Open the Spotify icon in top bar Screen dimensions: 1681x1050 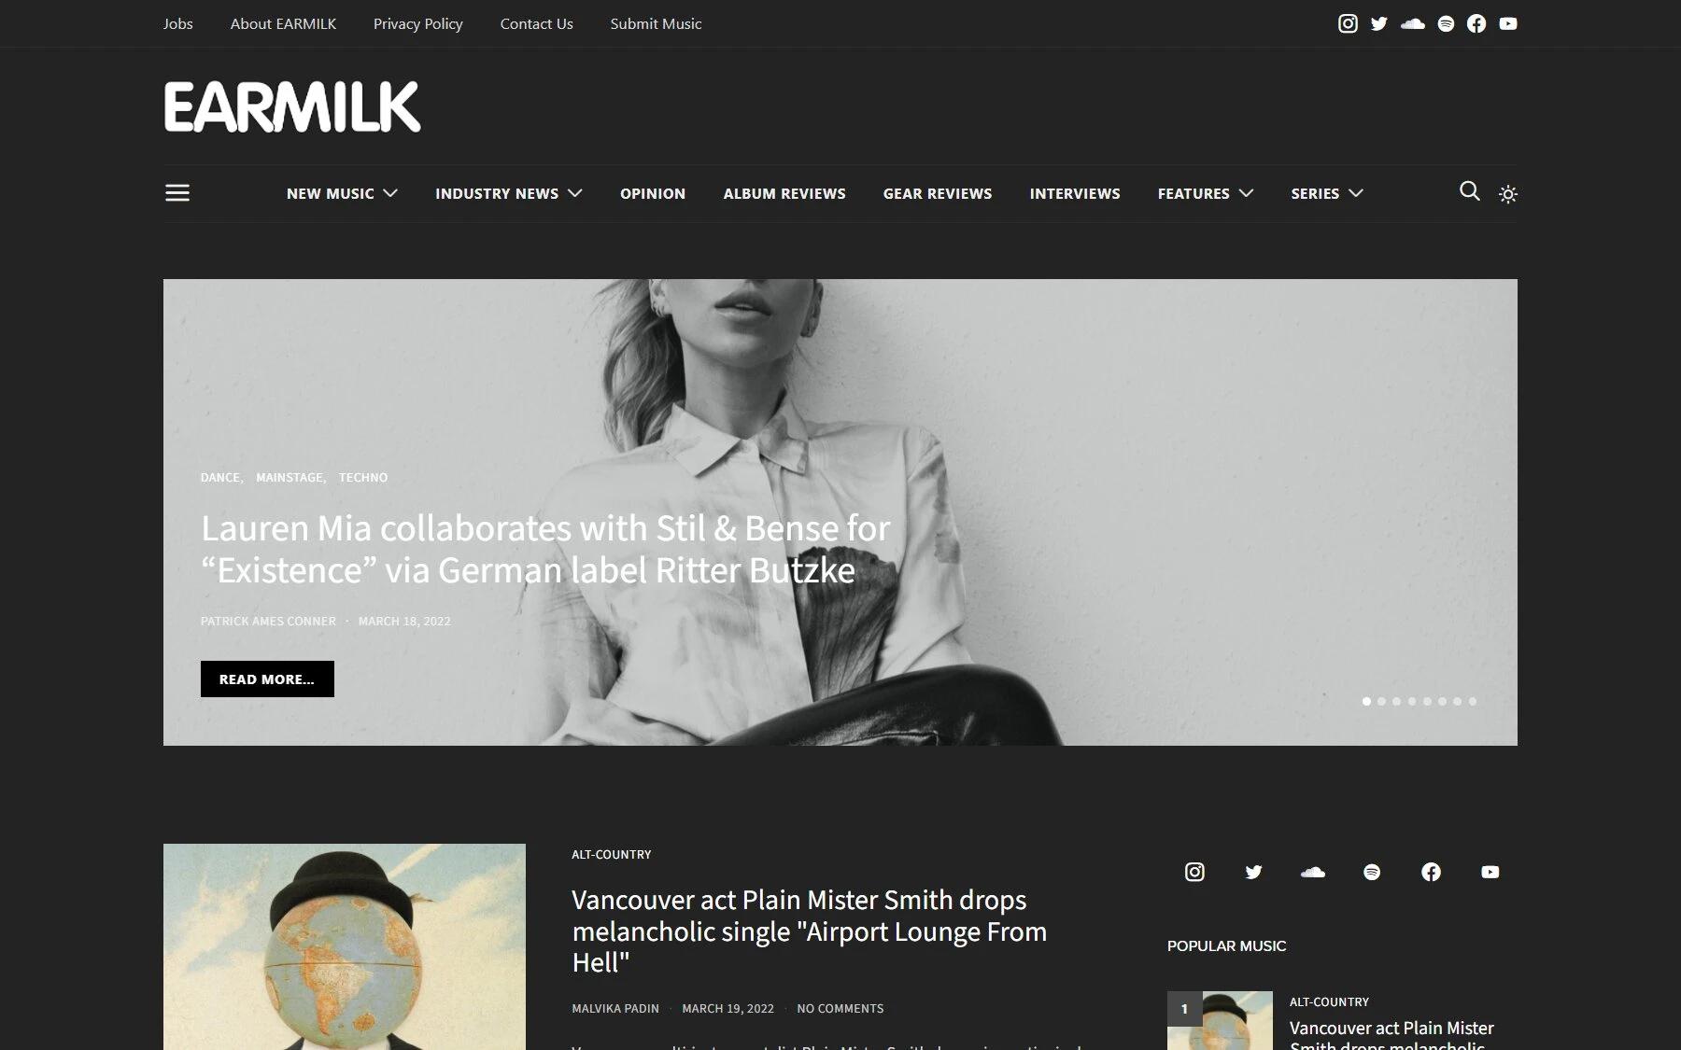tap(1446, 23)
